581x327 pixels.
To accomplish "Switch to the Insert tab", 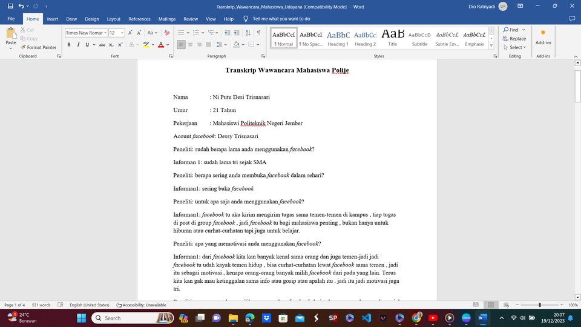I will [x=52, y=19].
